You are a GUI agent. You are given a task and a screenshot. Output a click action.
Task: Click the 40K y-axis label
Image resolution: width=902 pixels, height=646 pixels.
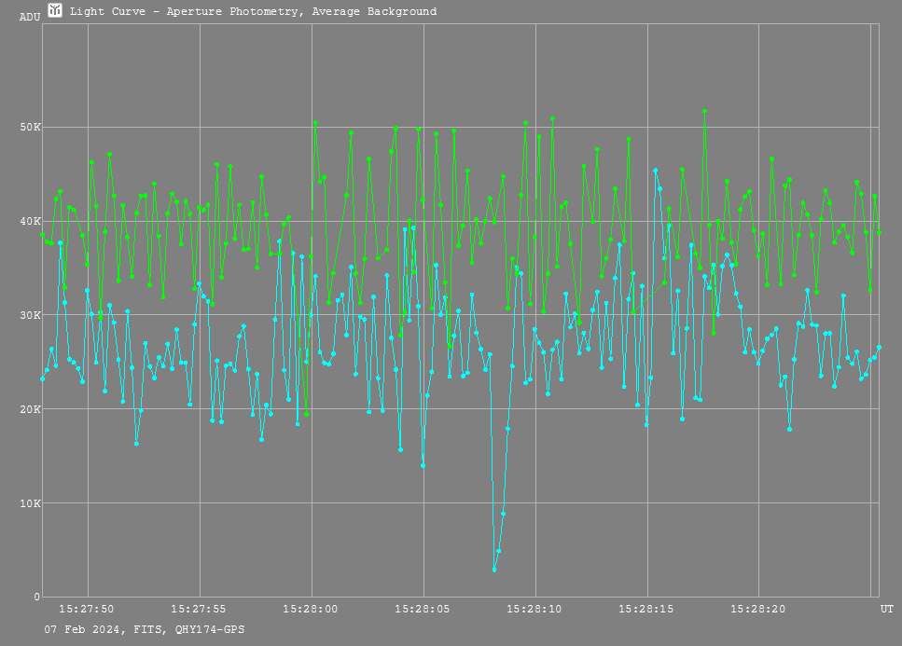pyautogui.click(x=31, y=221)
